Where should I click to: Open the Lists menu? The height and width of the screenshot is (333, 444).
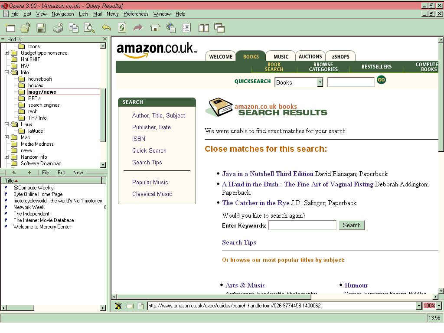tap(83, 14)
